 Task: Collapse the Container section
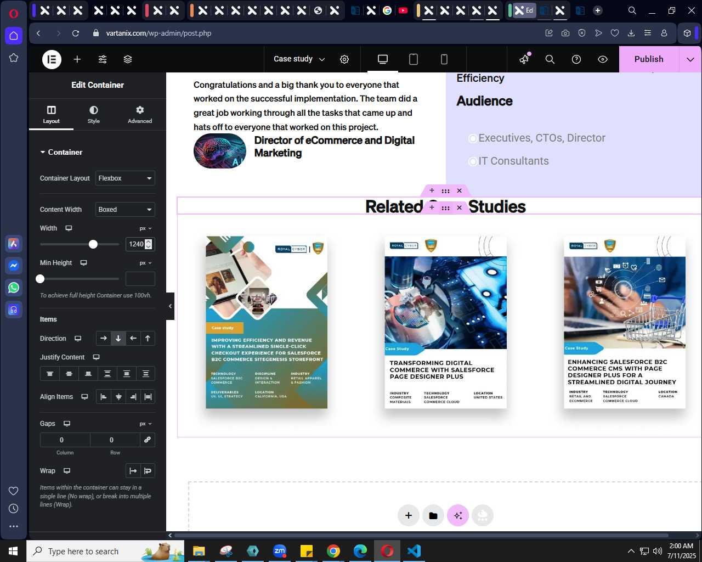[61, 152]
